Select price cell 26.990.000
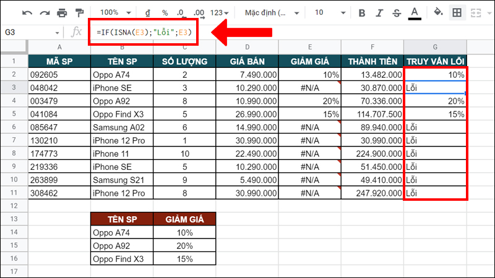Image resolution: width=495 pixels, height=278 pixels. 247,114
